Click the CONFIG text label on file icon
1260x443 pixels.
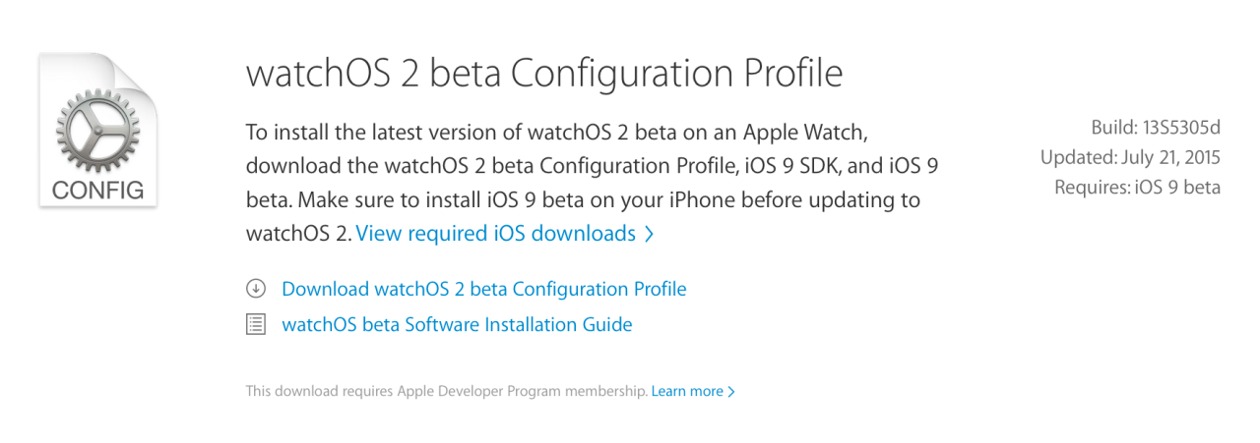tap(97, 190)
